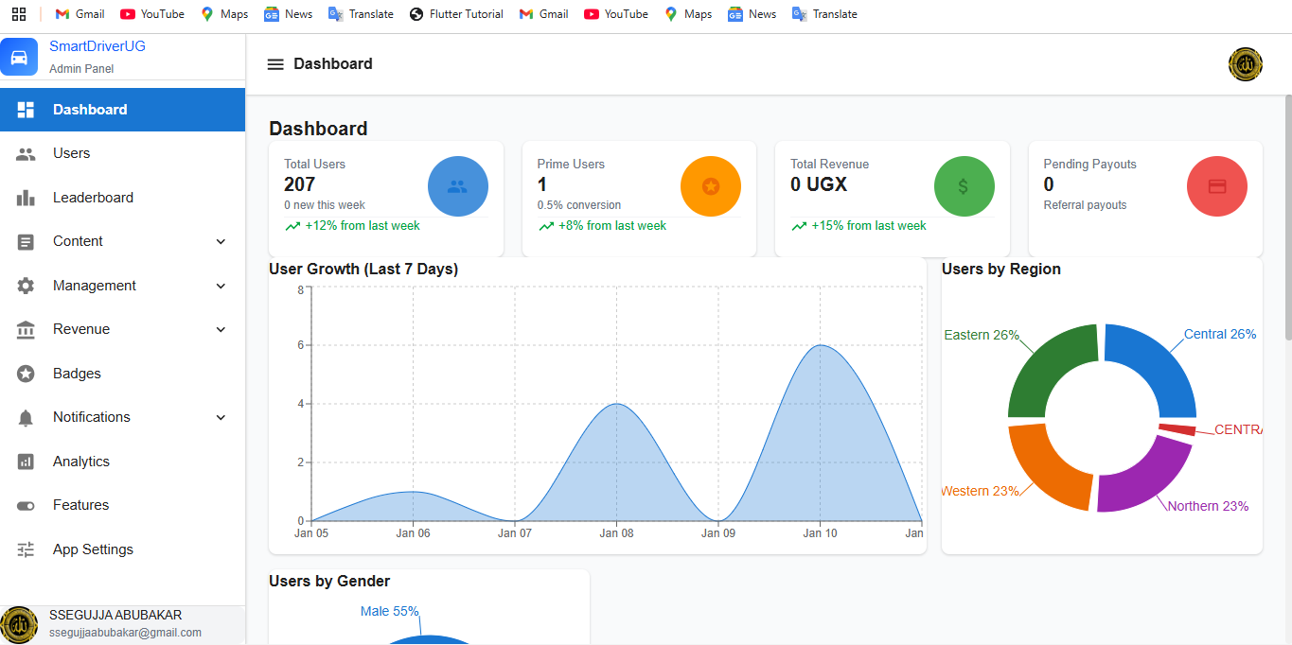
Task: Click 'Admin Panel' subtitle text
Action: tap(81, 69)
